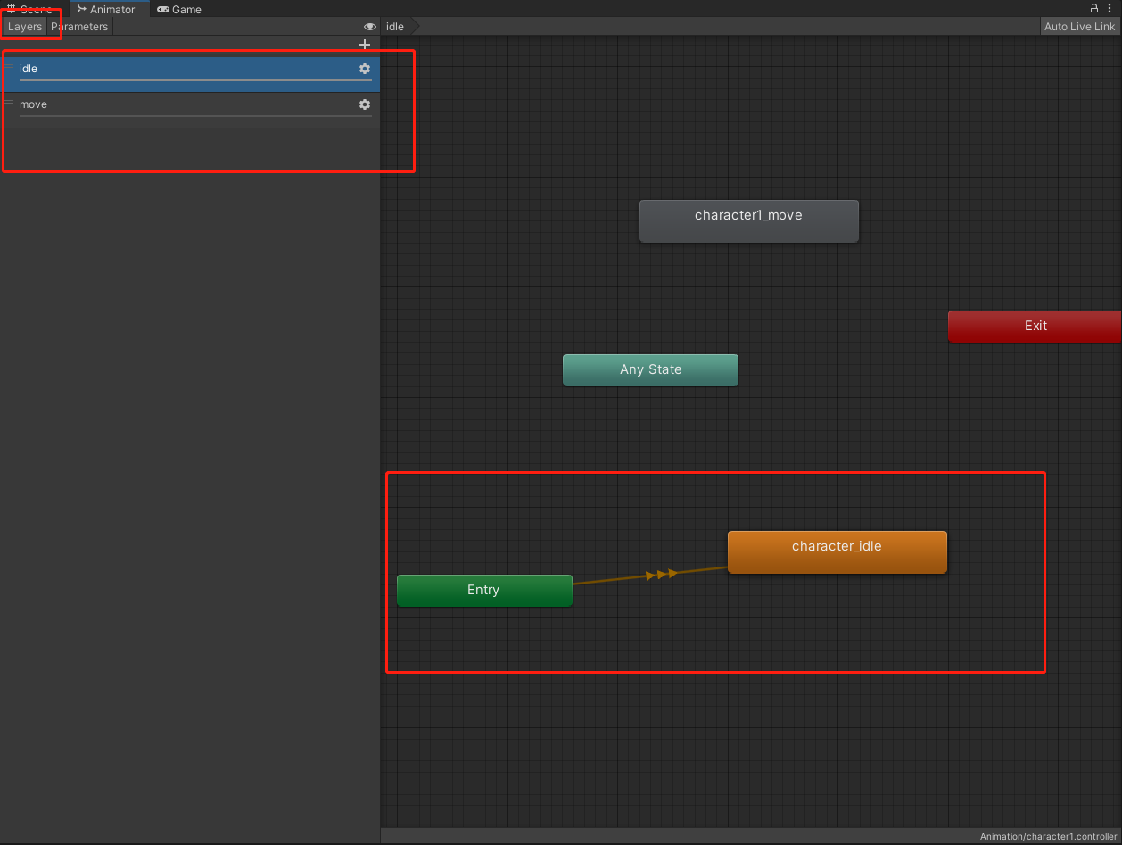Viewport: 1122px width, 845px height.
Task: Open the kebab menu in the top-right corner
Action: pyautogui.click(x=1110, y=8)
